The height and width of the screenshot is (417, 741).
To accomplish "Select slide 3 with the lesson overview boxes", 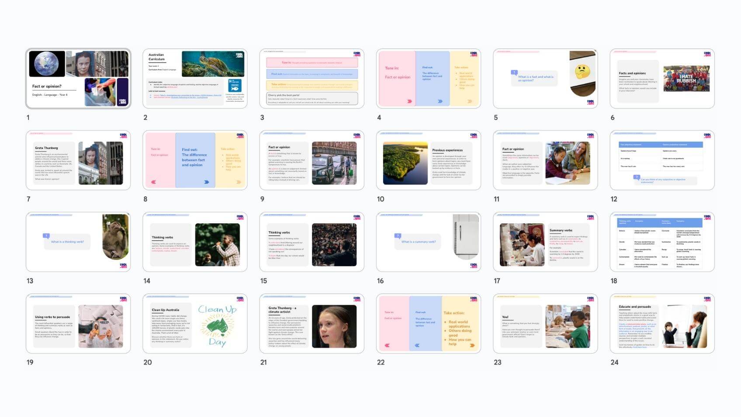I will [x=312, y=79].
